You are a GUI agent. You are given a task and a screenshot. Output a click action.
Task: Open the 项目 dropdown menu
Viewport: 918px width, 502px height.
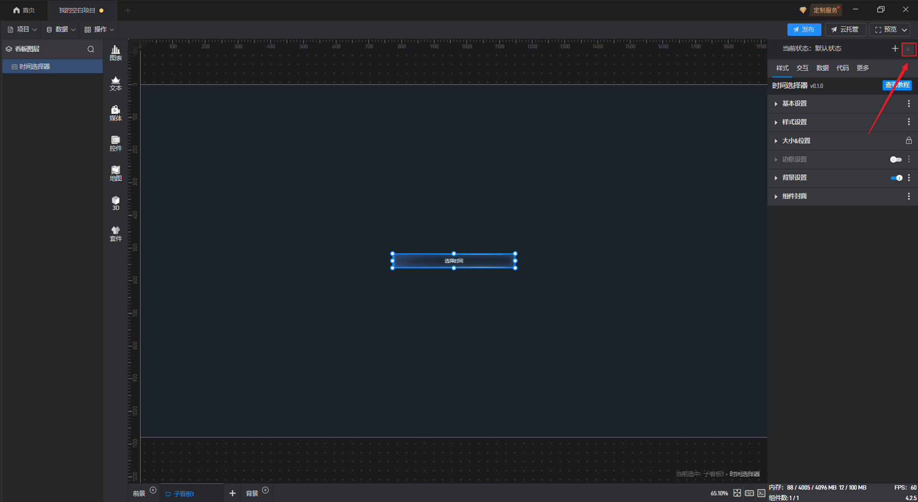coord(22,30)
